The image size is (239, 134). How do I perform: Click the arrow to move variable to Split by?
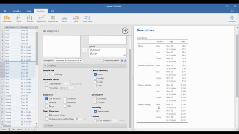(85, 50)
